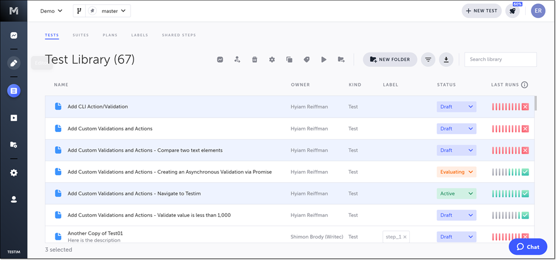Click the run tests play icon in toolbar
This screenshot has width=556, height=260.
pos(324,59)
